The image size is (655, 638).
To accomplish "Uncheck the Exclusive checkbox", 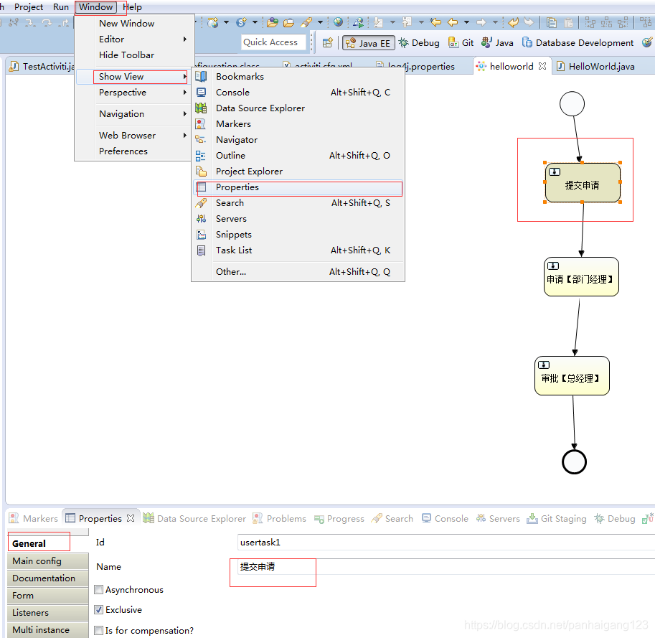I will click(x=98, y=609).
